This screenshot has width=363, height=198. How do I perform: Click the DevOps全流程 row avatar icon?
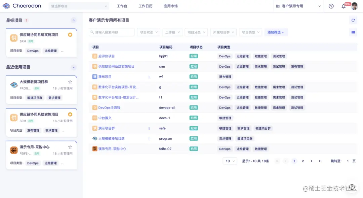[95, 108]
